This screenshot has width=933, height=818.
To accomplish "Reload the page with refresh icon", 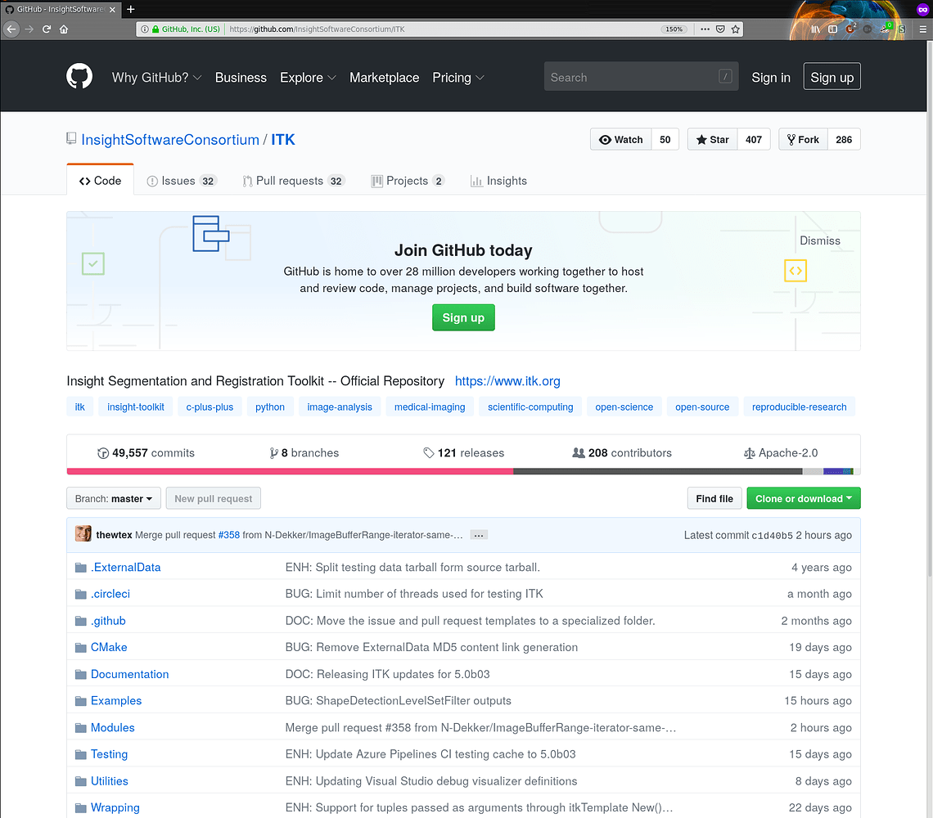I will point(47,29).
